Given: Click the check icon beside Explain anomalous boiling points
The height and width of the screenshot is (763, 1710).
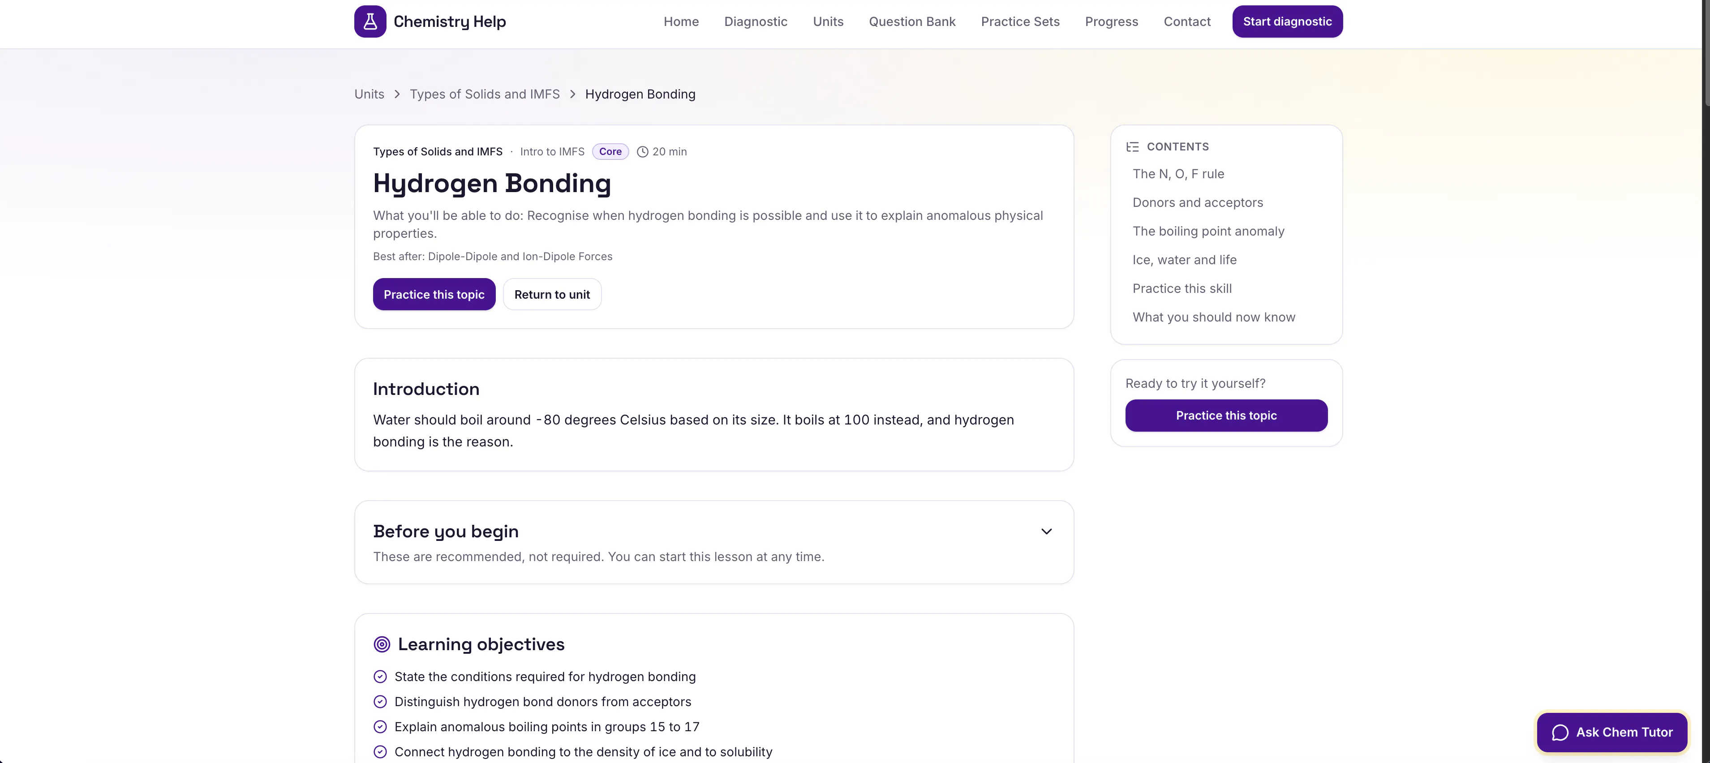Looking at the screenshot, I should [x=380, y=727].
